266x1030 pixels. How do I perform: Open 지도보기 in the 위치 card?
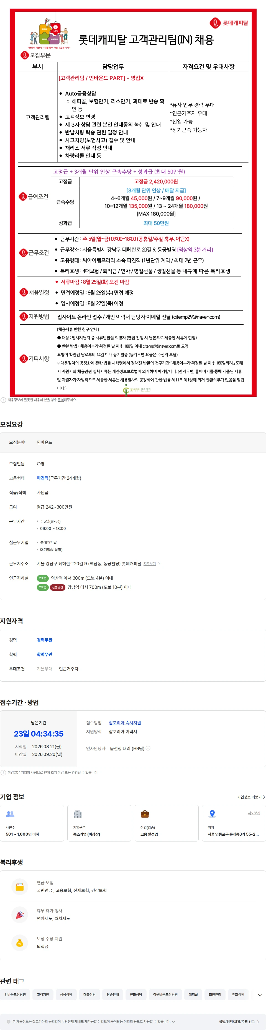point(254,813)
